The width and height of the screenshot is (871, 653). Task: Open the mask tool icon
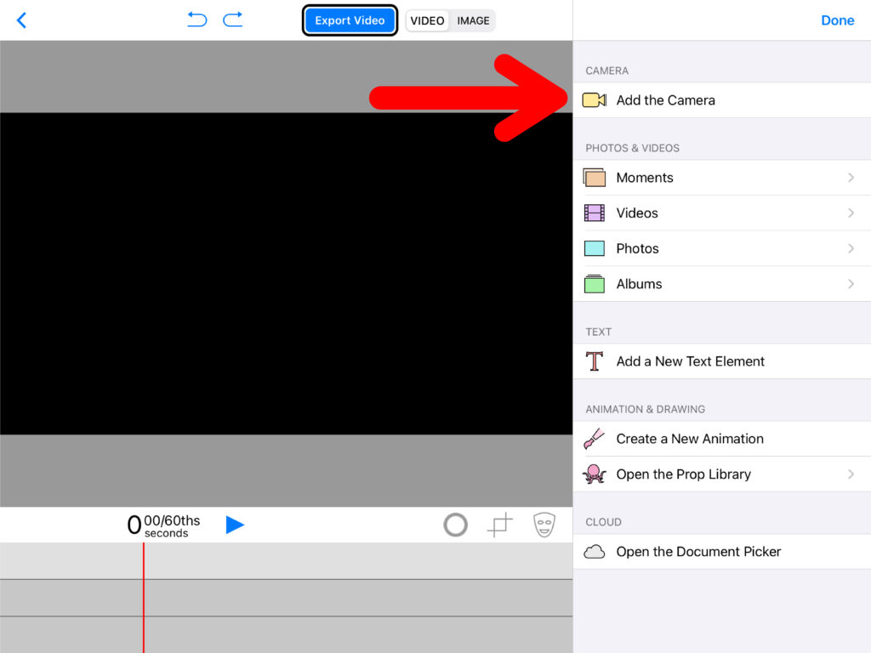click(544, 525)
